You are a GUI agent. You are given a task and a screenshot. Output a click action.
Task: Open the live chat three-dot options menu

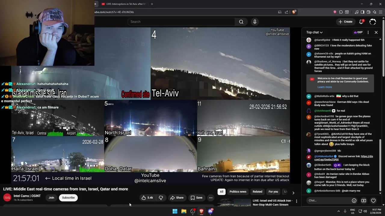(368, 32)
